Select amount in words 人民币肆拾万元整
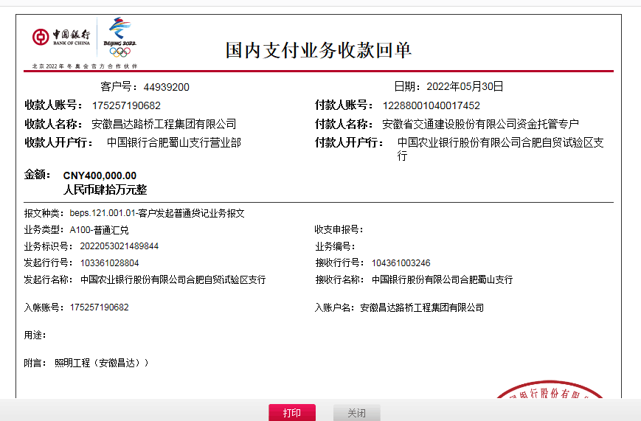The height and width of the screenshot is (421, 641). point(105,189)
